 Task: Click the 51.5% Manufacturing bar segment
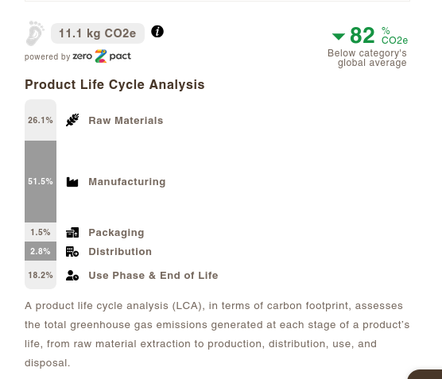41,181
